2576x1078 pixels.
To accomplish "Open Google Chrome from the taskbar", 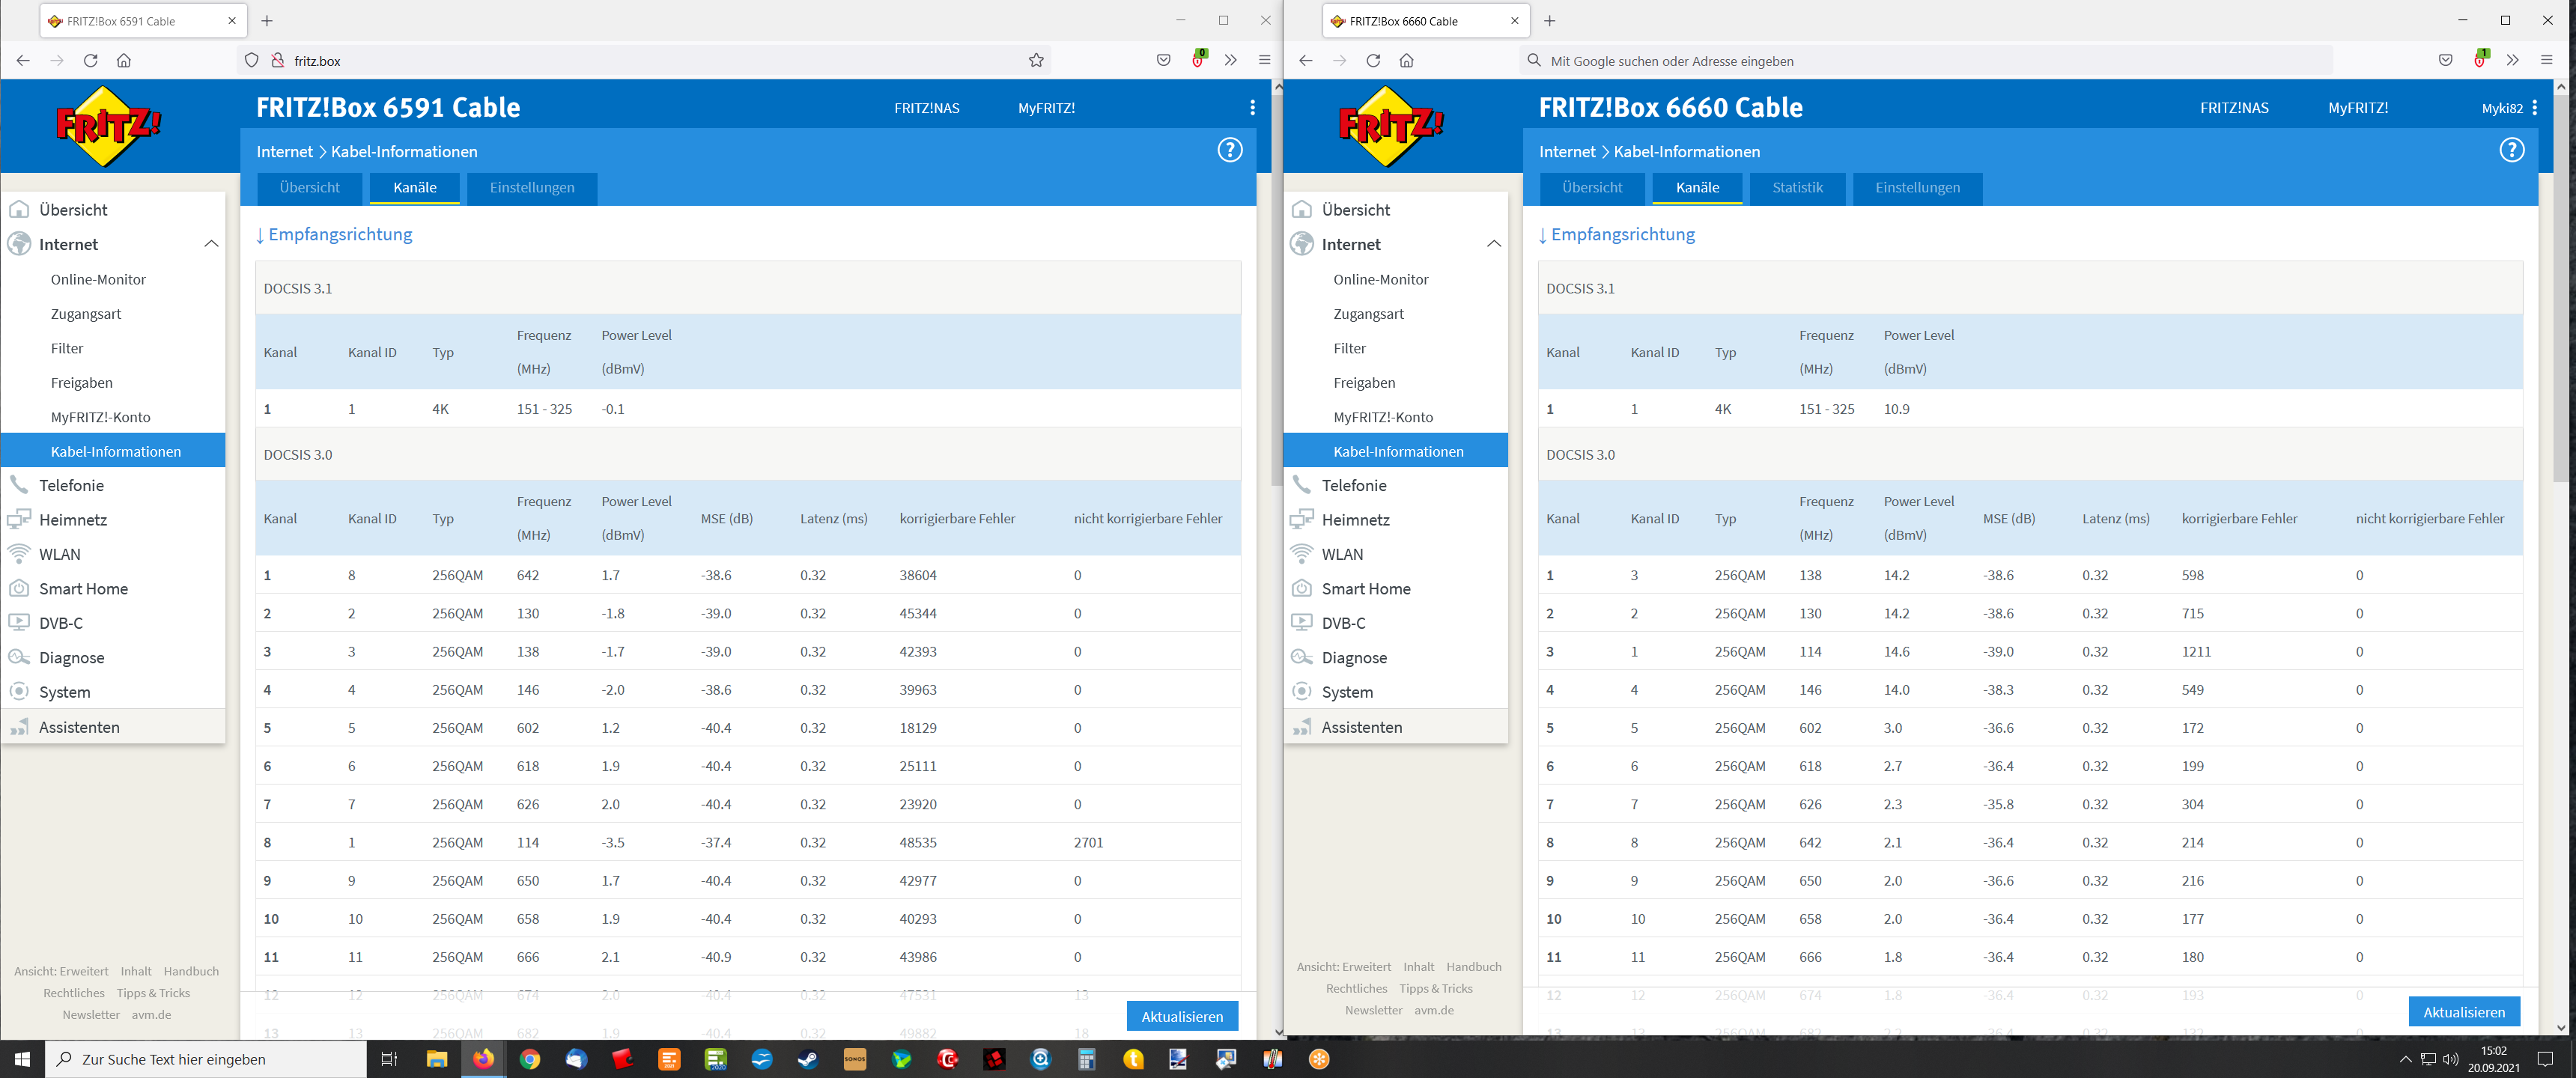I will 530,1059.
